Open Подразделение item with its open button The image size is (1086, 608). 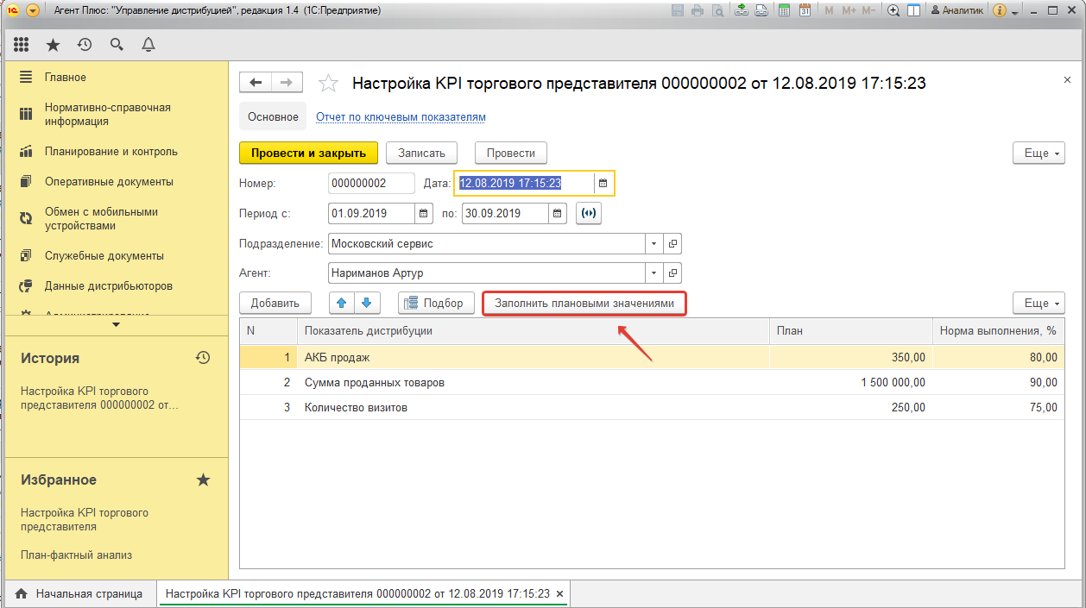pyautogui.click(x=672, y=243)
